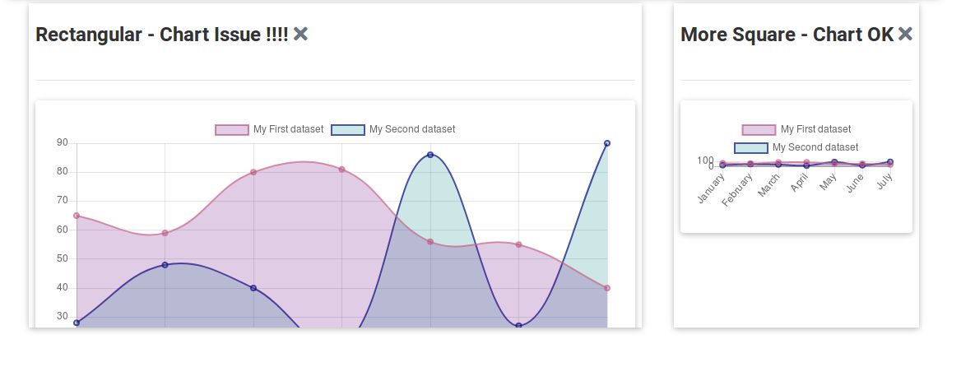Click the 80 y-axis label
The image size is (975, 372).
(x=63, y=172)
